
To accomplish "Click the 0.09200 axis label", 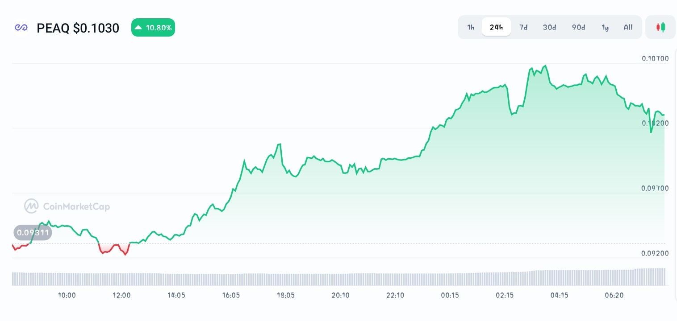I will tap(655, 253).
